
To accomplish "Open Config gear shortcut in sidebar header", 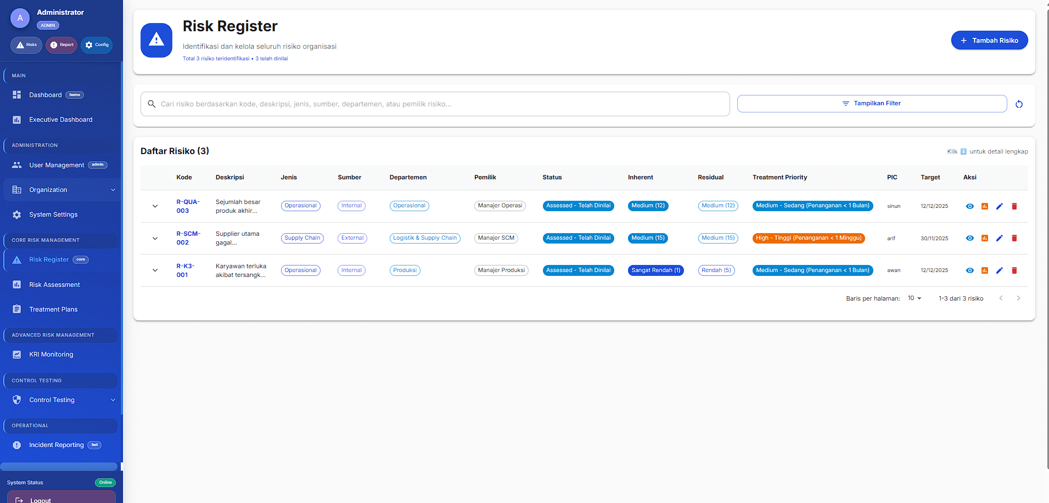I will [97, 45].
